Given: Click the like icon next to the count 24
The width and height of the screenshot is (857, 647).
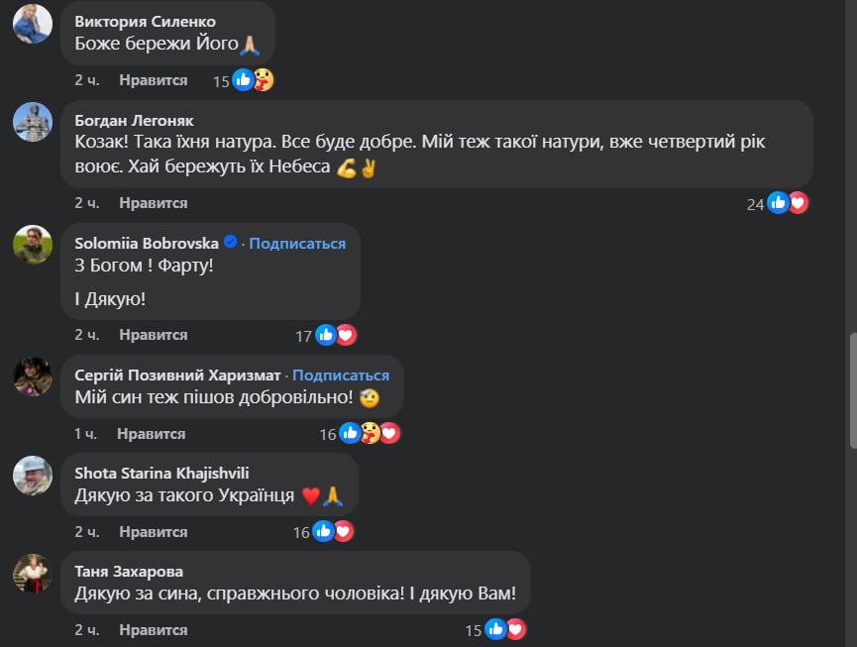Looking at the screenshot, I should pyautogui.click(x=776, y=201).
